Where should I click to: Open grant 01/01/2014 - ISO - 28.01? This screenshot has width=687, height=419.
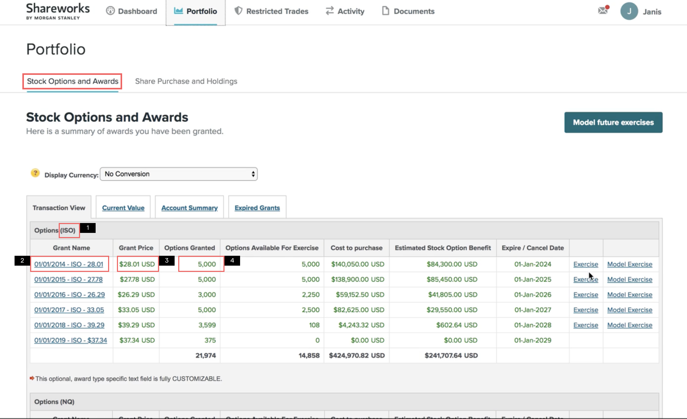69,264
